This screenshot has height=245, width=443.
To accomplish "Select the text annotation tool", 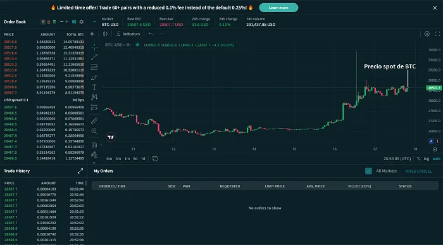I will click(x=94, y=87).
